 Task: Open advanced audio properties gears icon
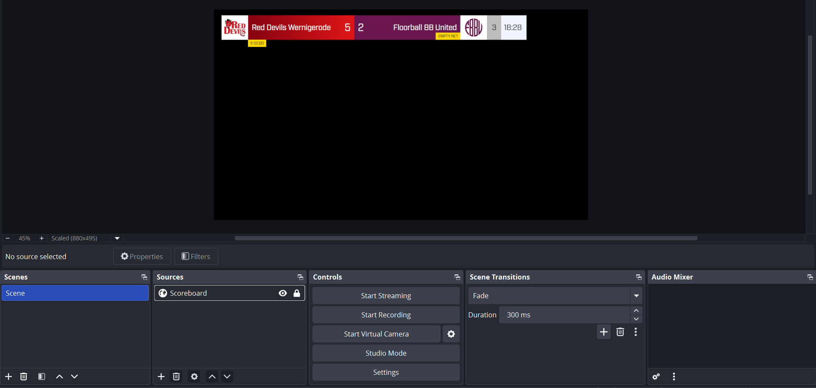click(656, 377)
